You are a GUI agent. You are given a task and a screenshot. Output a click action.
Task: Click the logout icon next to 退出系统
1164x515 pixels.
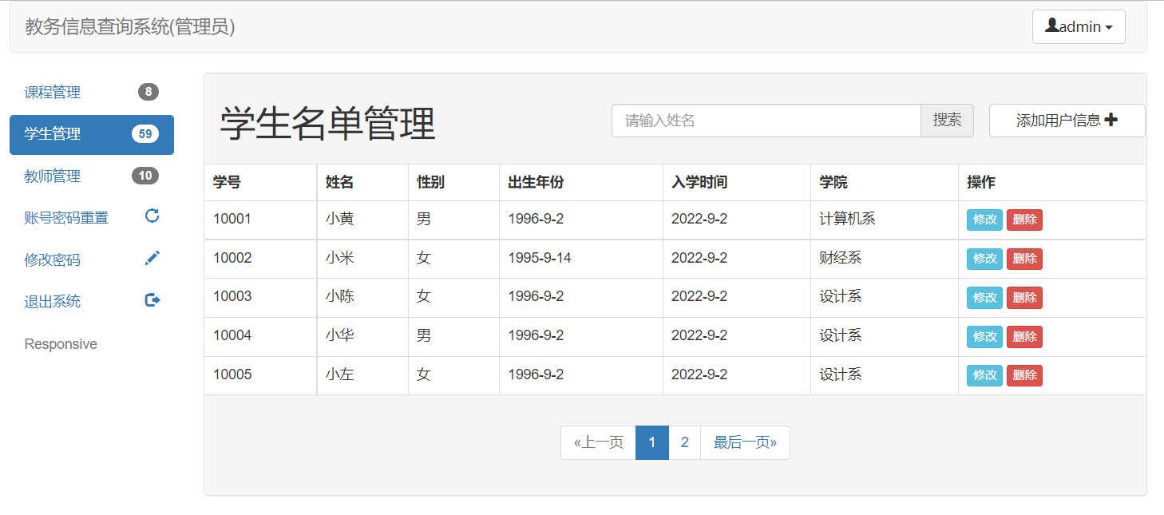tap(151, 300)
